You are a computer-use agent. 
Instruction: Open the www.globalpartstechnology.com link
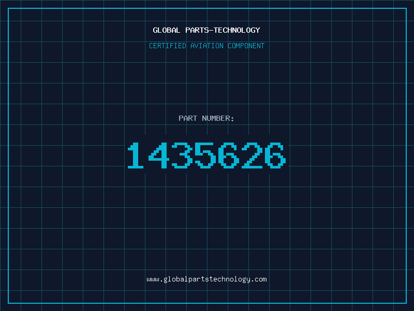click(206, 279)
